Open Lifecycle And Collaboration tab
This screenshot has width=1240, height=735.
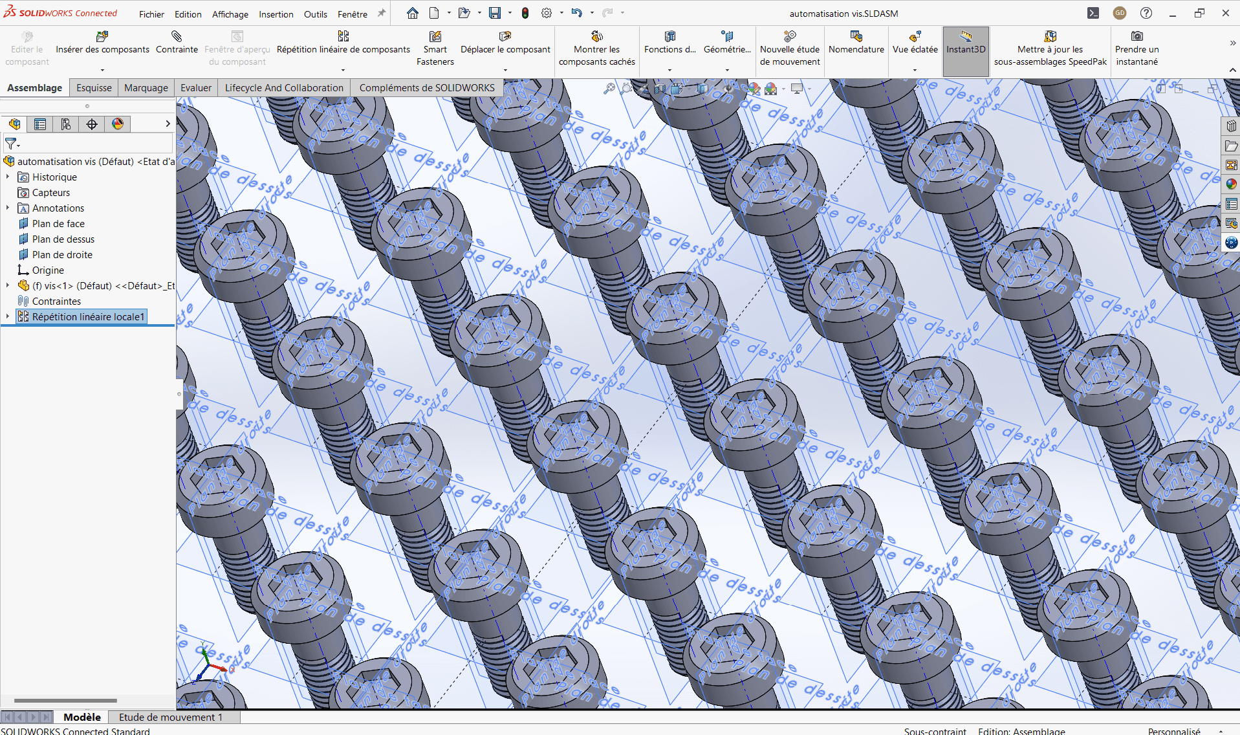click(x=284, y=88)
